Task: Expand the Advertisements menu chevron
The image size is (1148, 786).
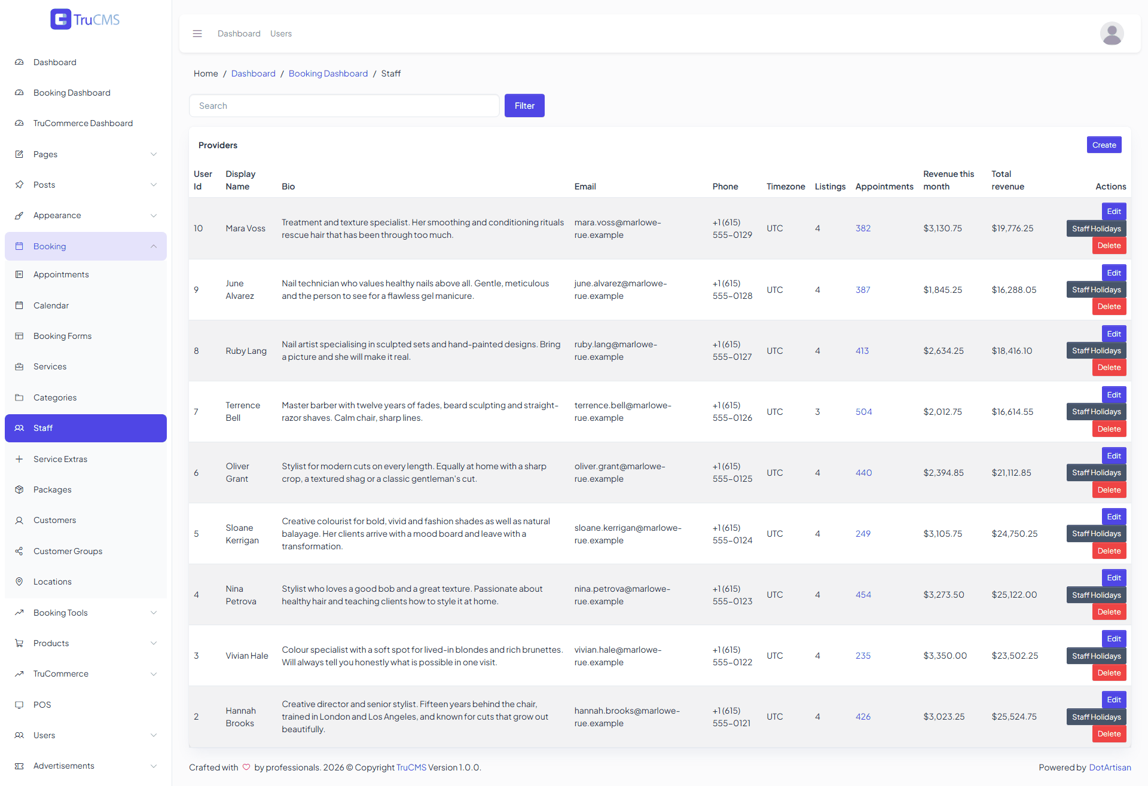Action: point(154,766)
